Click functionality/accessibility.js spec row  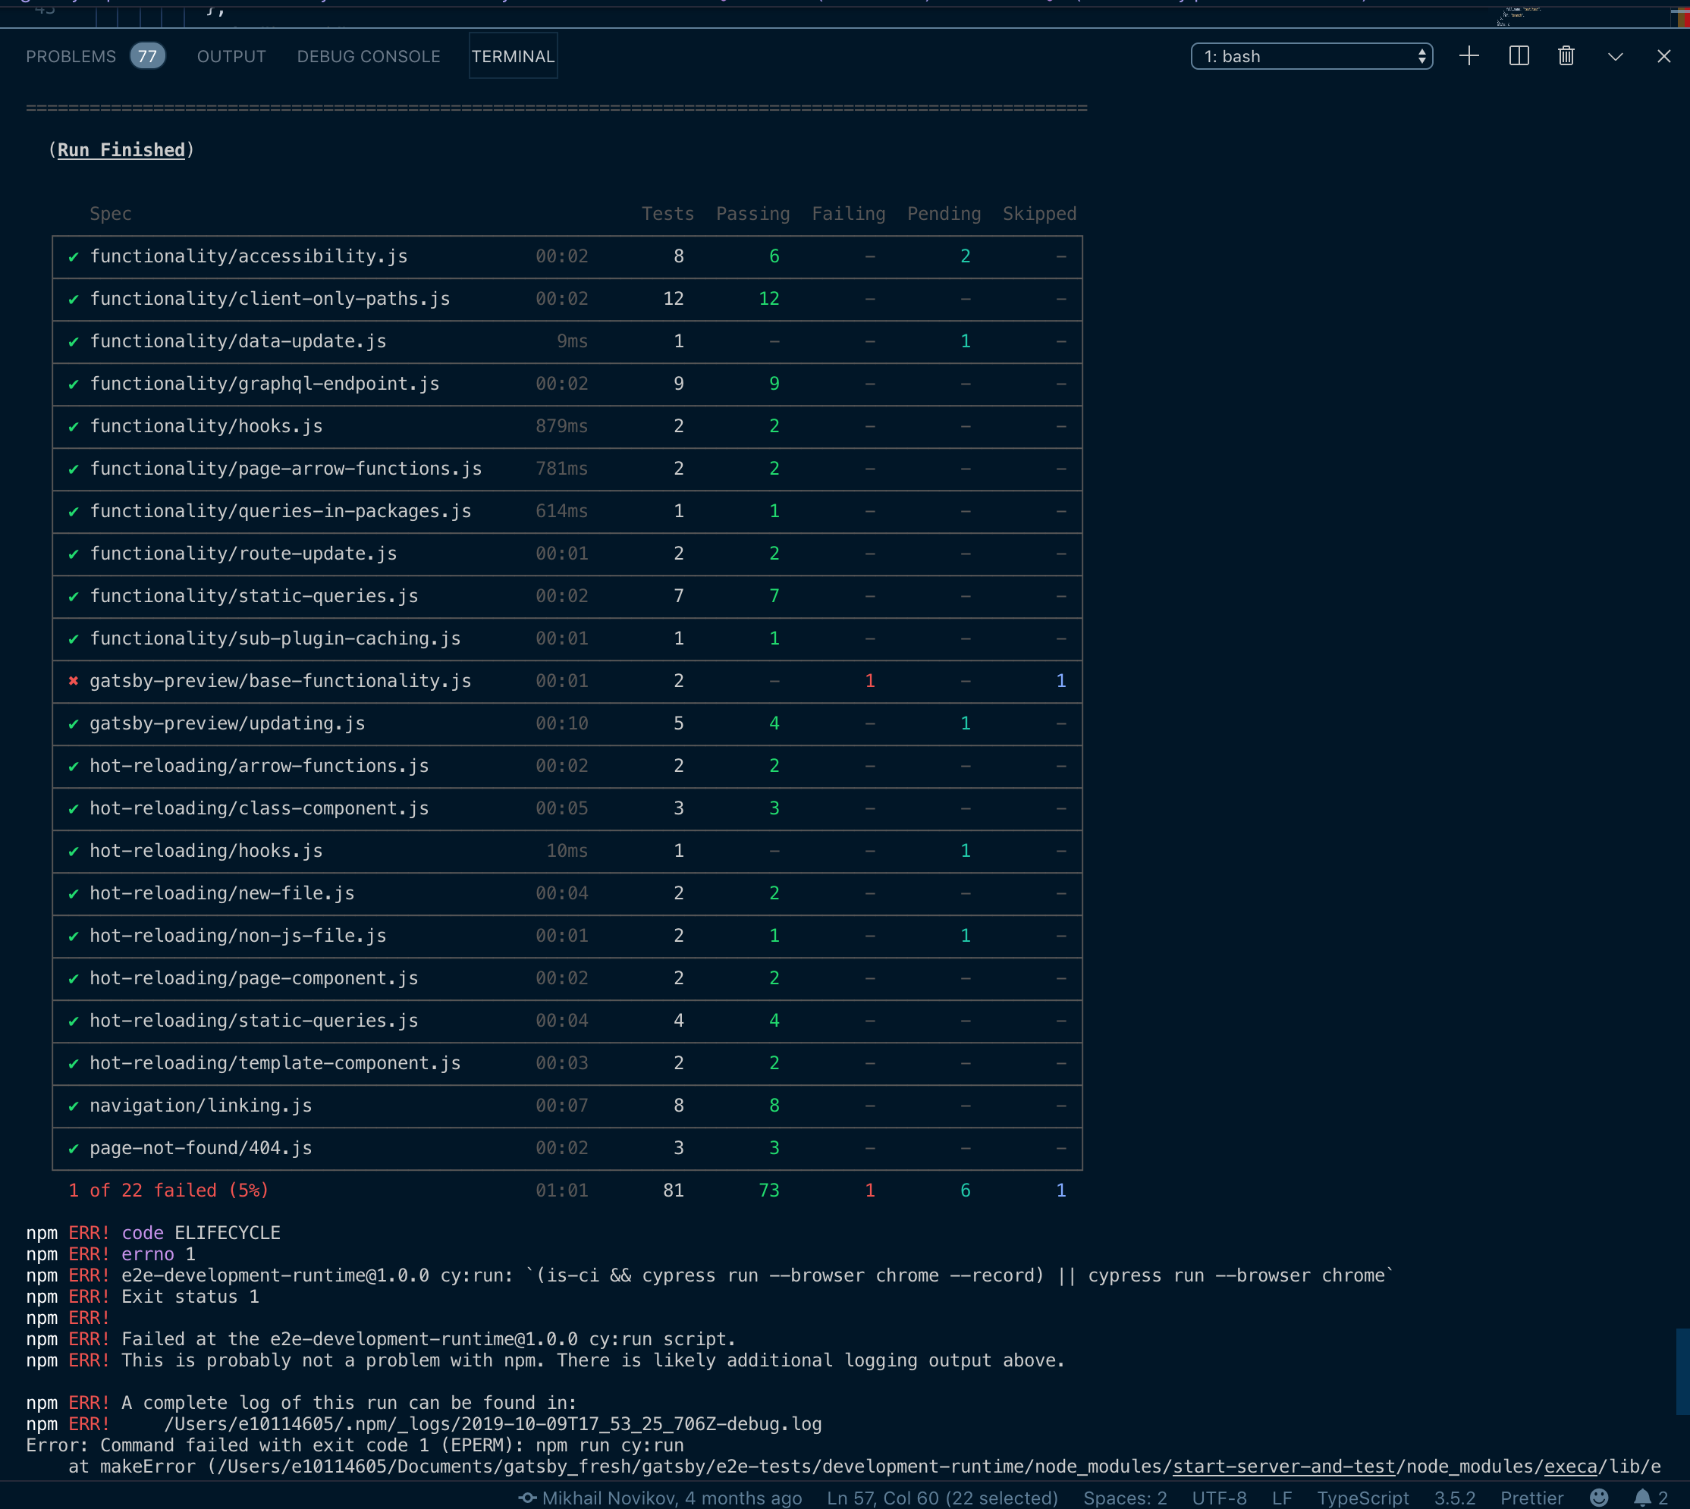point(567,257)
